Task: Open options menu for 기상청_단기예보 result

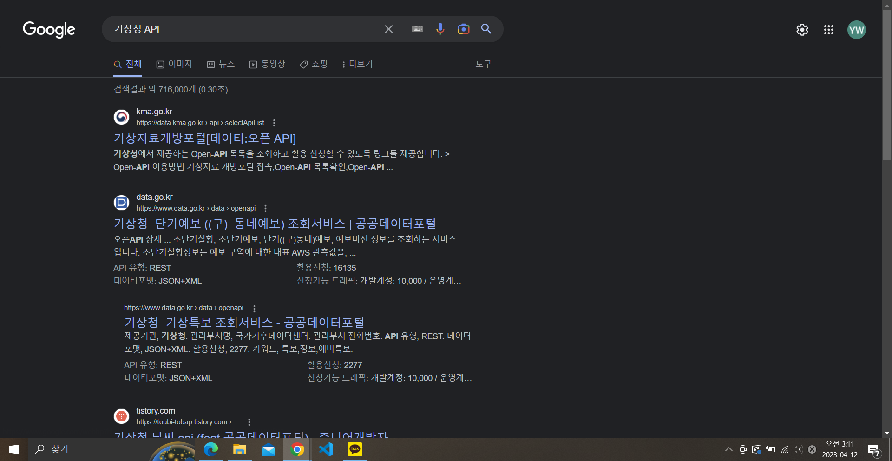Action: point(265,208)
